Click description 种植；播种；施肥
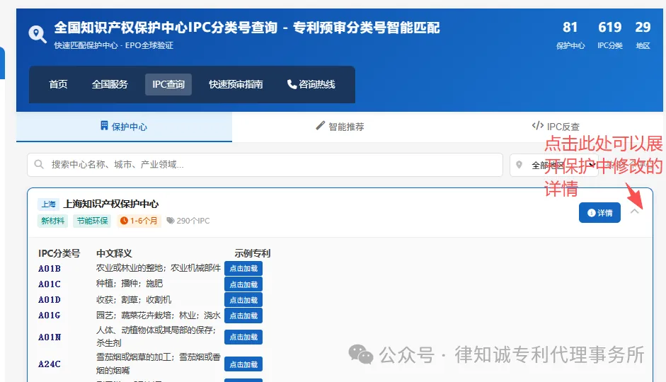The width and height of the screenshot is (666, 382). click(130, 284)
